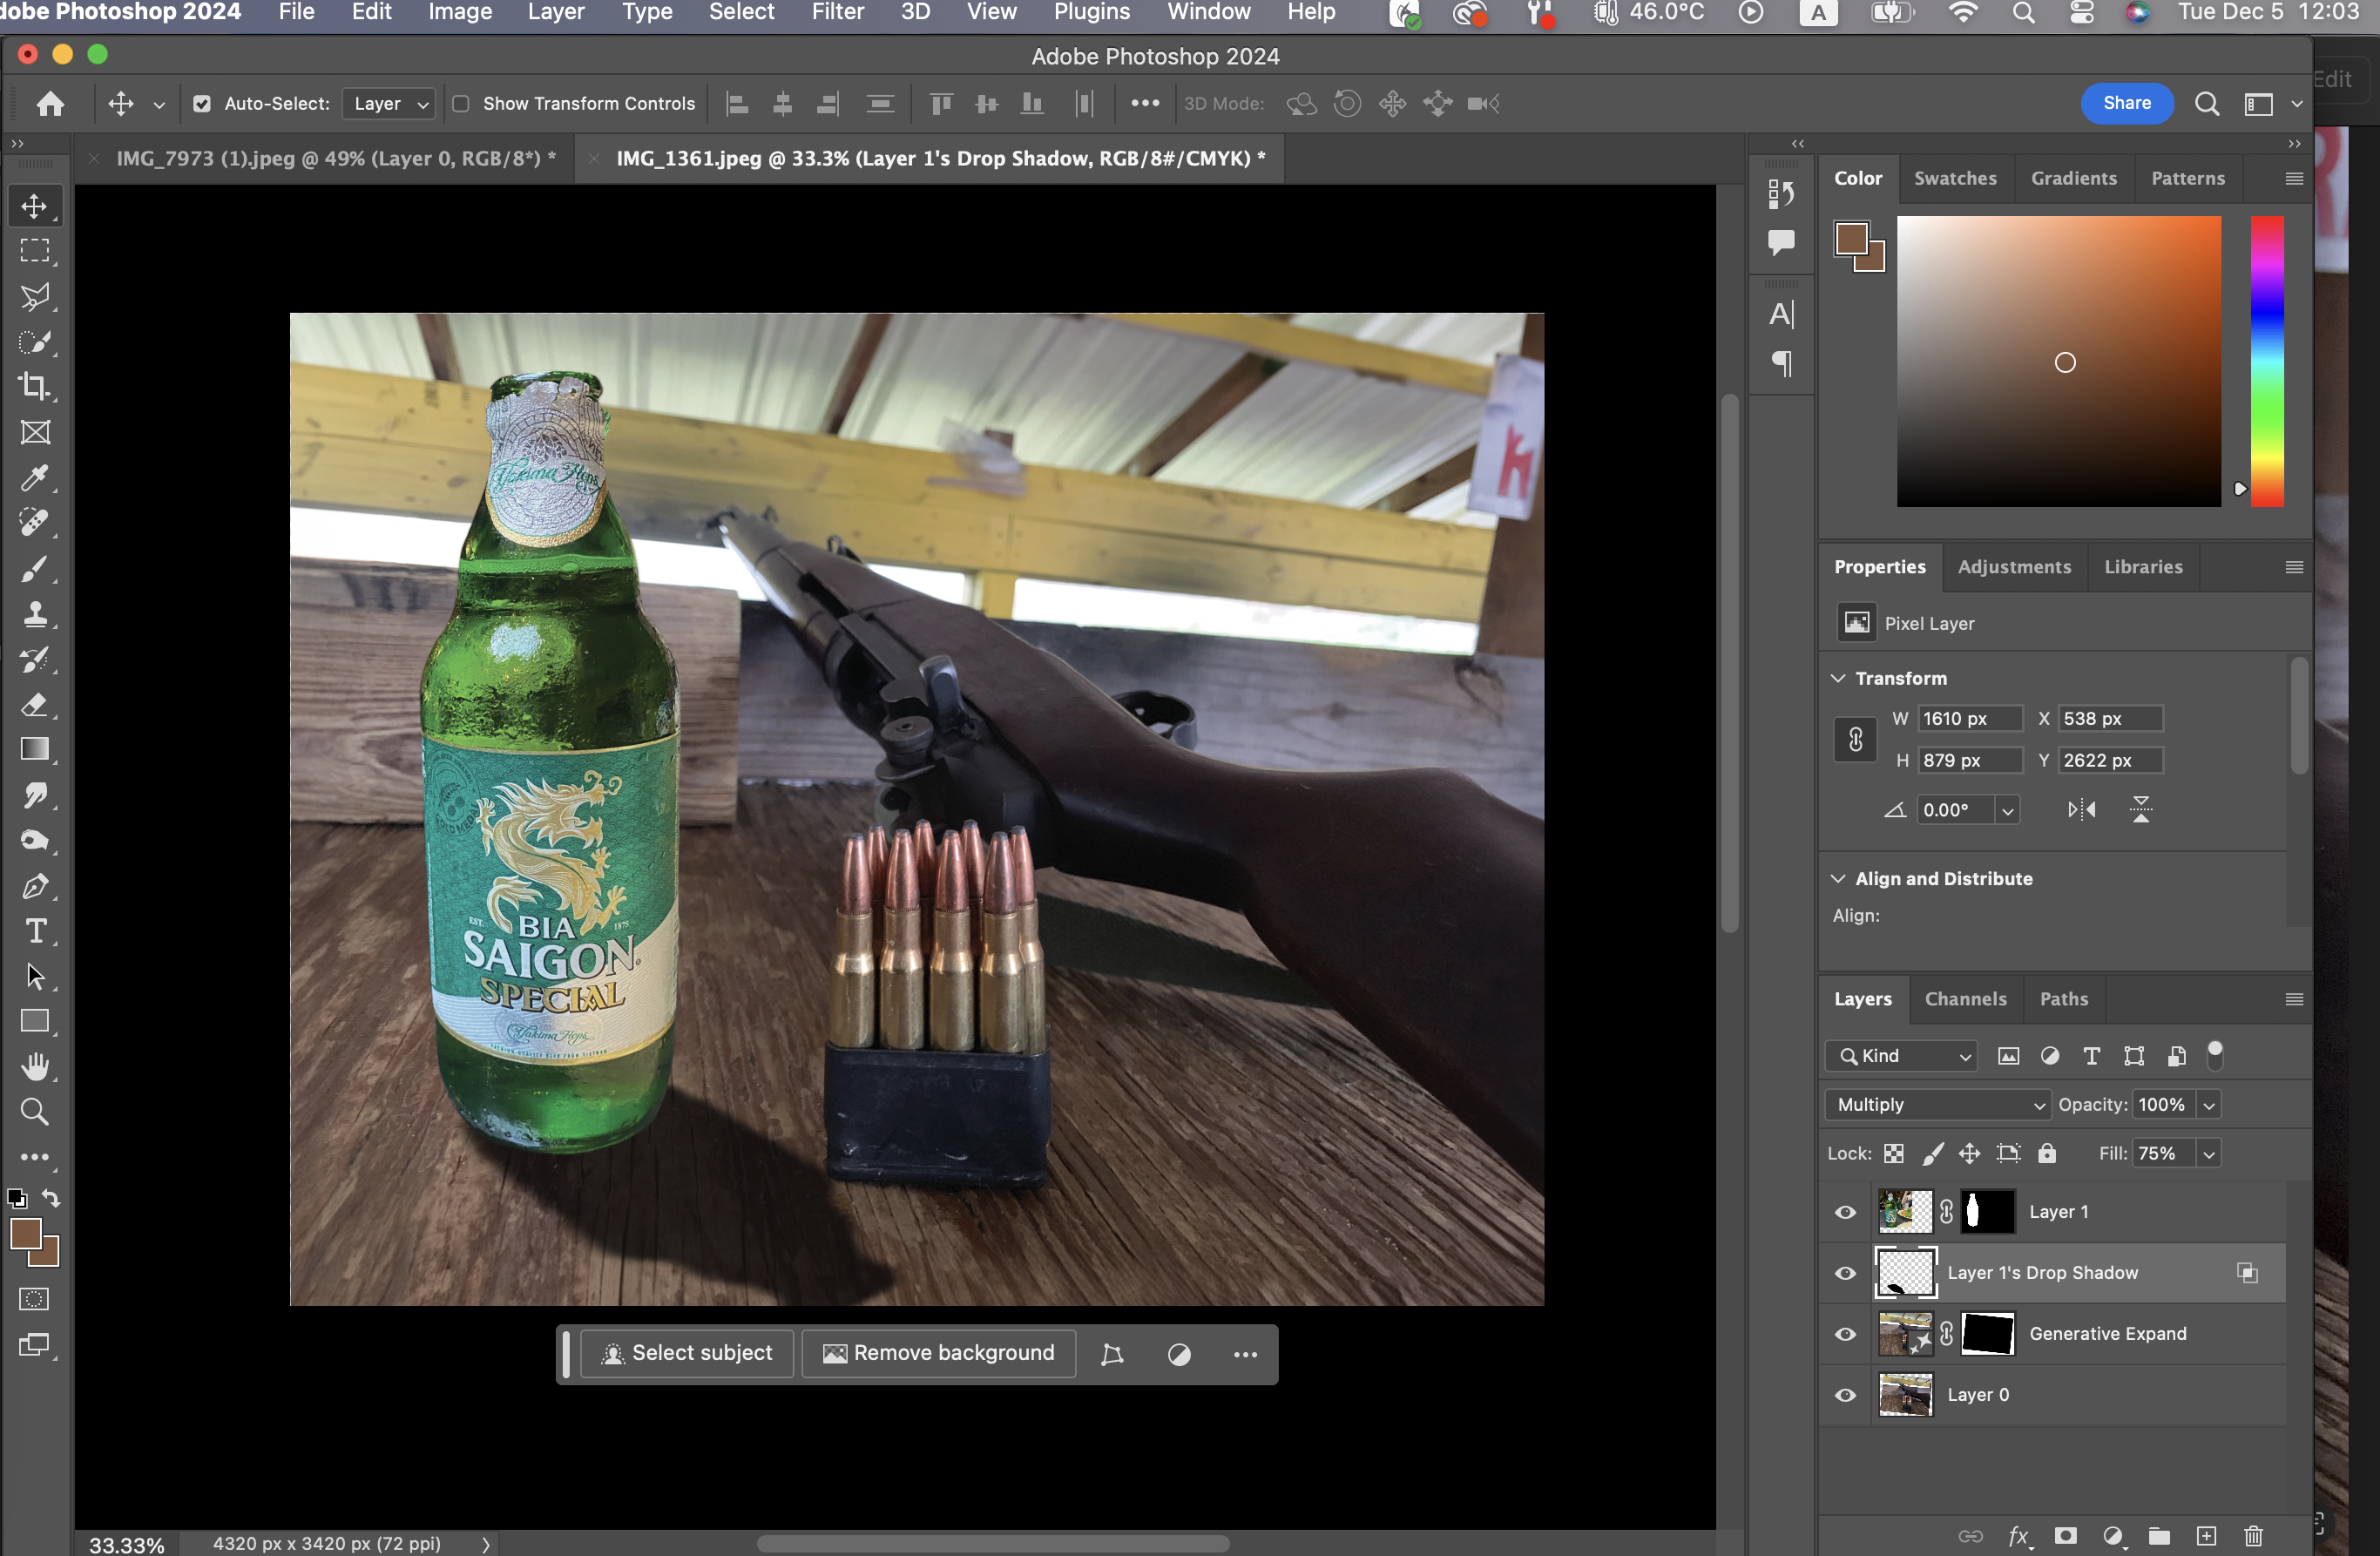Uncheck the Auto-Select checkbox

click(x=202, y=104)
